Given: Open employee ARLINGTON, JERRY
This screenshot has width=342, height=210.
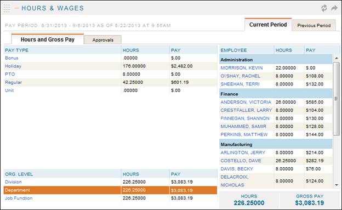Looking at the screenshot, I should coord(243,152).
